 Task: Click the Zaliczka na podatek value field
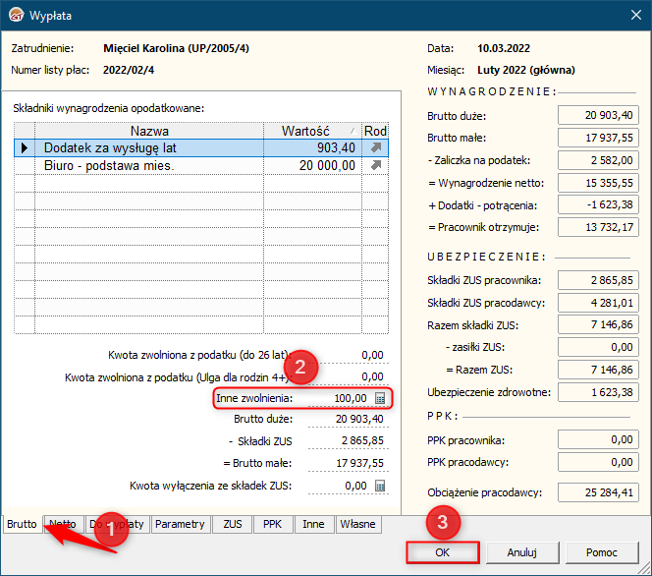[x=598, y=159]
